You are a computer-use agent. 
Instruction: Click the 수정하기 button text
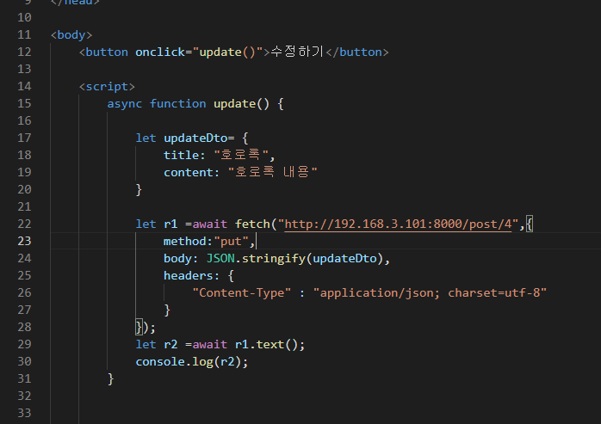(x=297, y=52)
